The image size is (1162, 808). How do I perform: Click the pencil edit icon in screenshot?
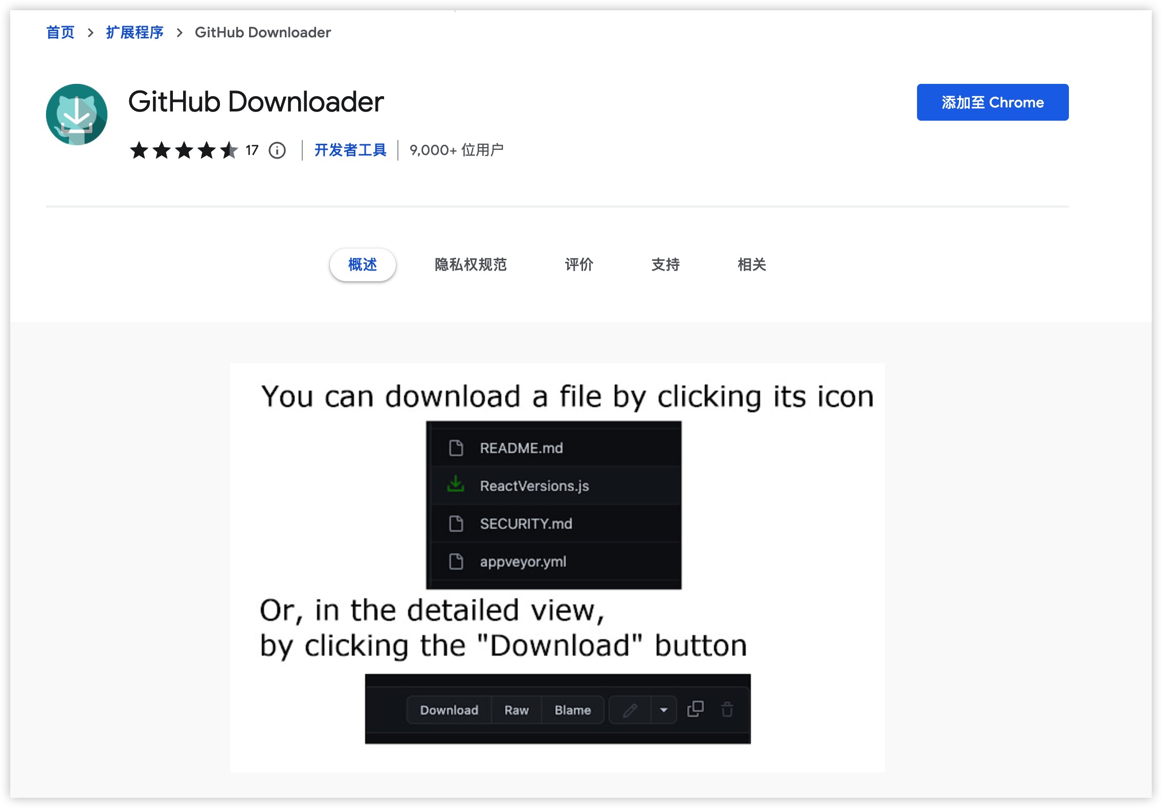coord(630,710)
